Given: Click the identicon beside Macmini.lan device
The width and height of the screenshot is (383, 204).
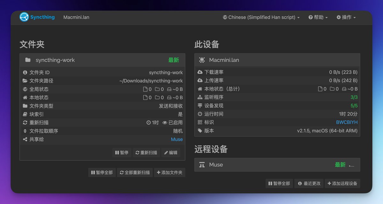Looking at the screenshot, I should click(202, 60).
